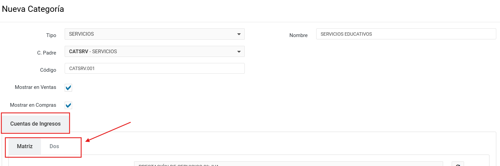
Task: Click the Nueva Categoría page title
Action: click(33, 9)
